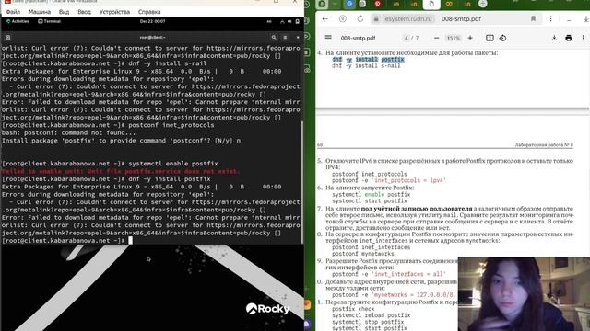Open a new browser tab with plus
Screen dimensions: 590x331
coord(482,4)
